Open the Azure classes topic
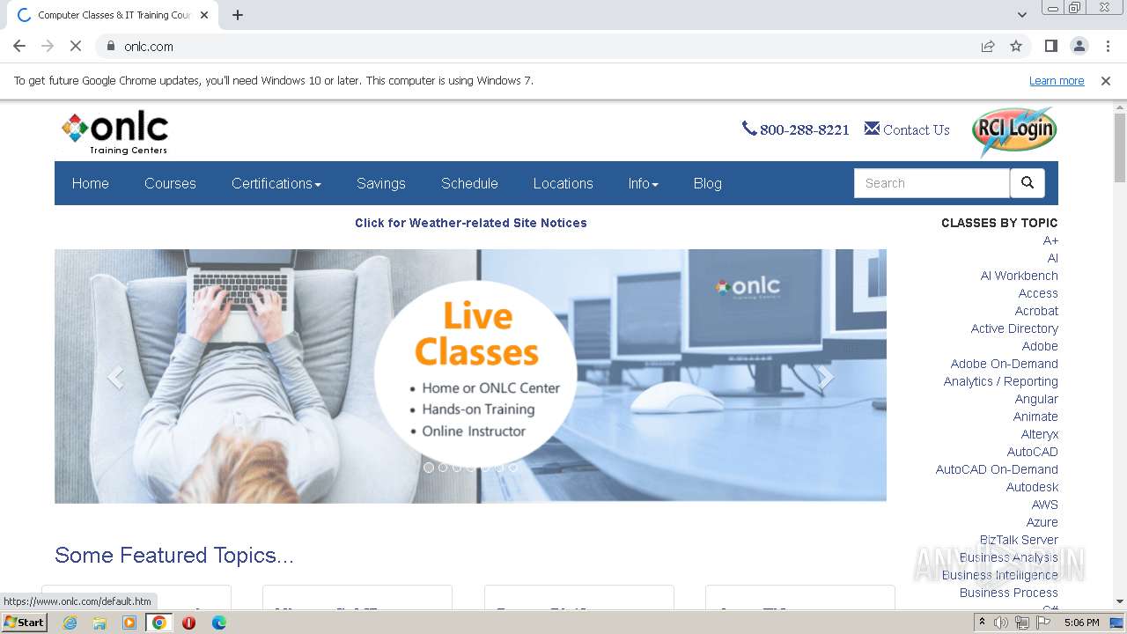1127x634 pixels. (x=1042, y=522)
